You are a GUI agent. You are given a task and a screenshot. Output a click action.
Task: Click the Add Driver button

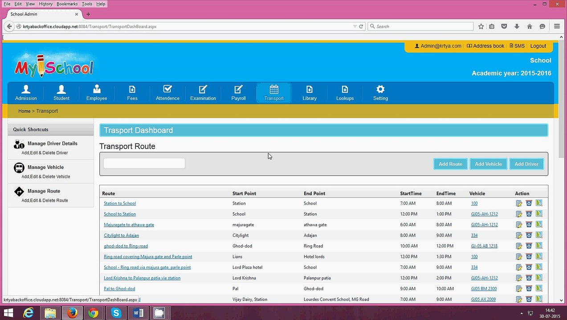pos(526,164)
